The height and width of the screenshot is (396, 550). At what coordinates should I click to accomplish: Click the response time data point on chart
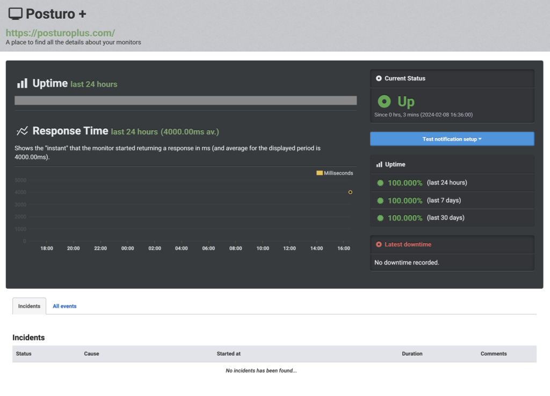350,192
